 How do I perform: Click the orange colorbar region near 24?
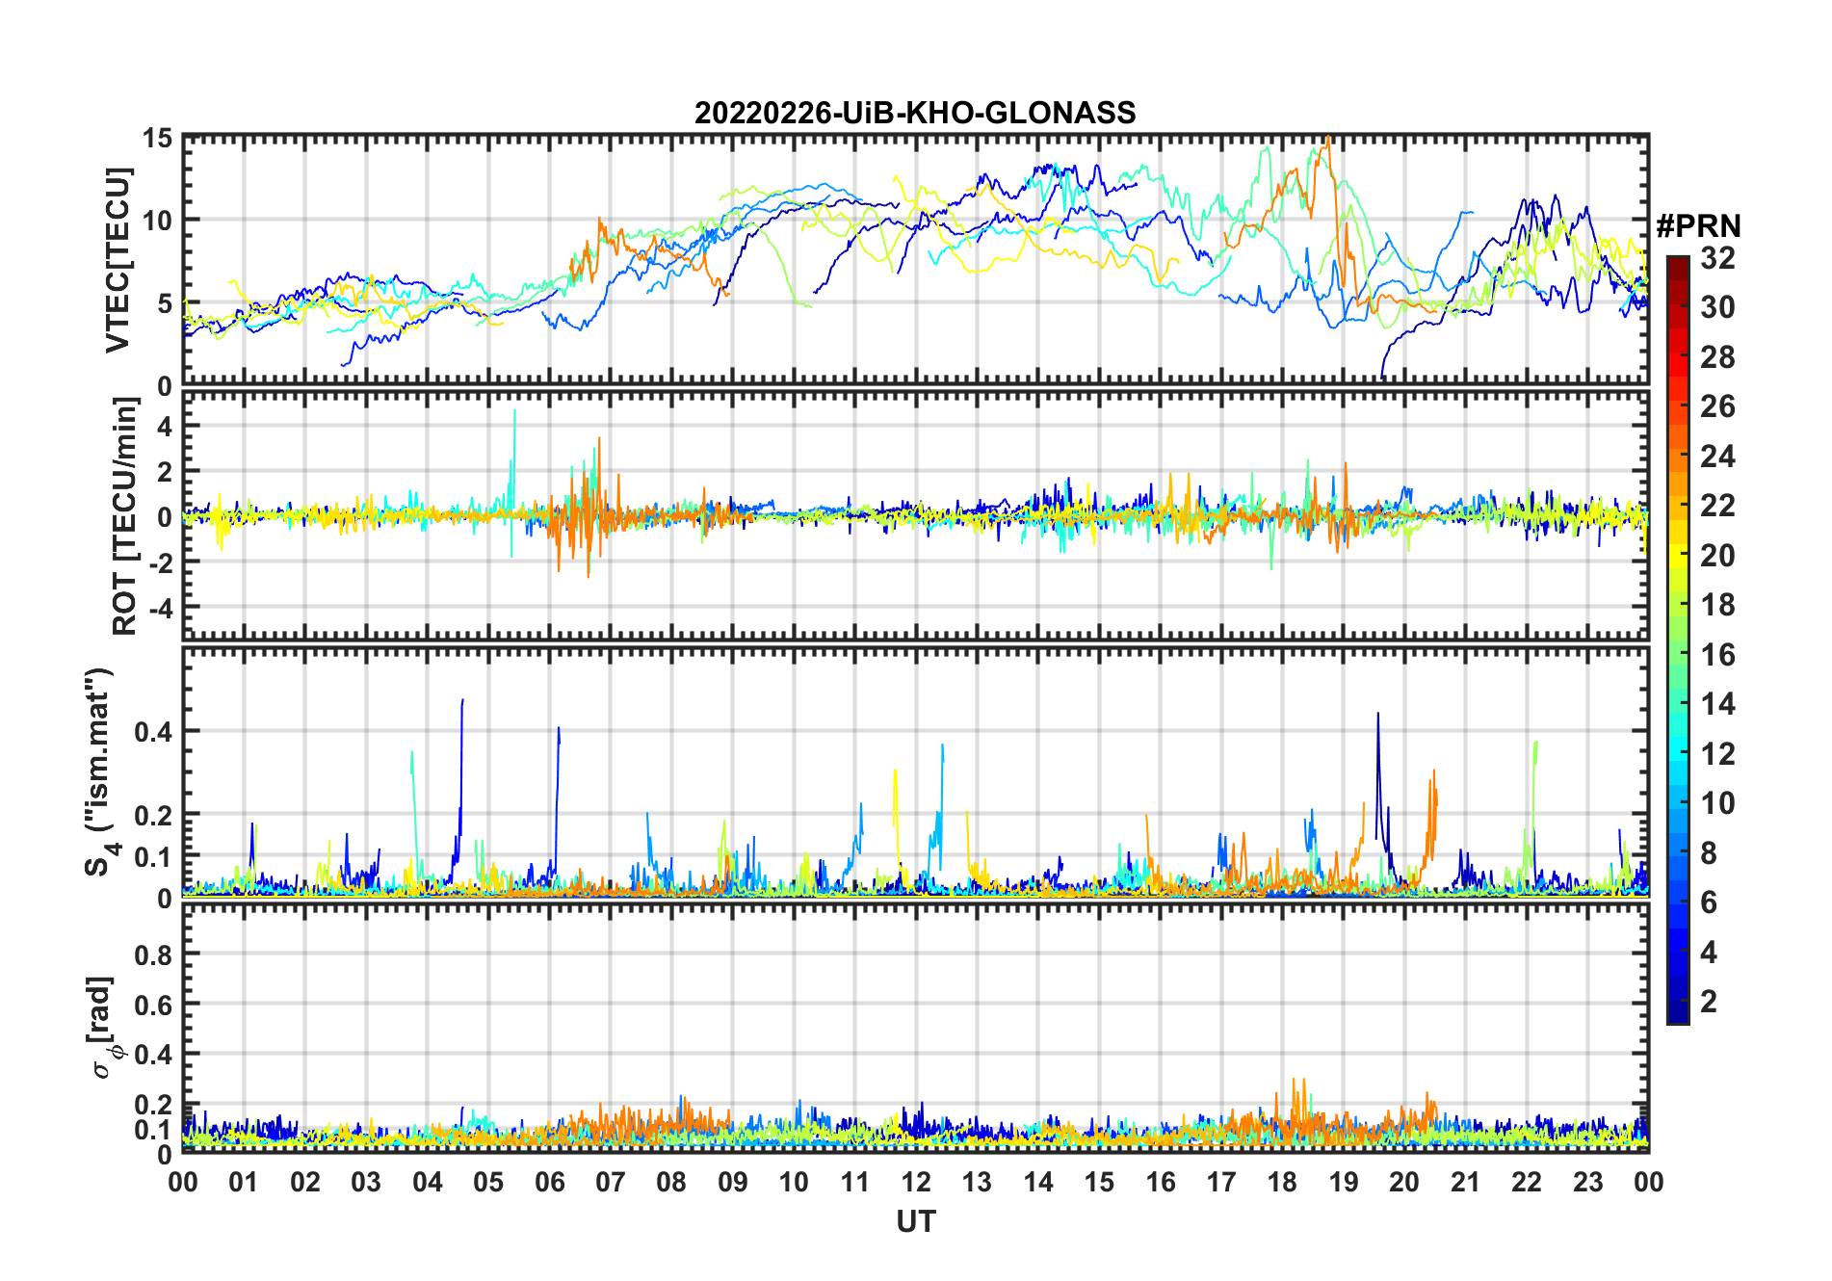(1678, 457)
